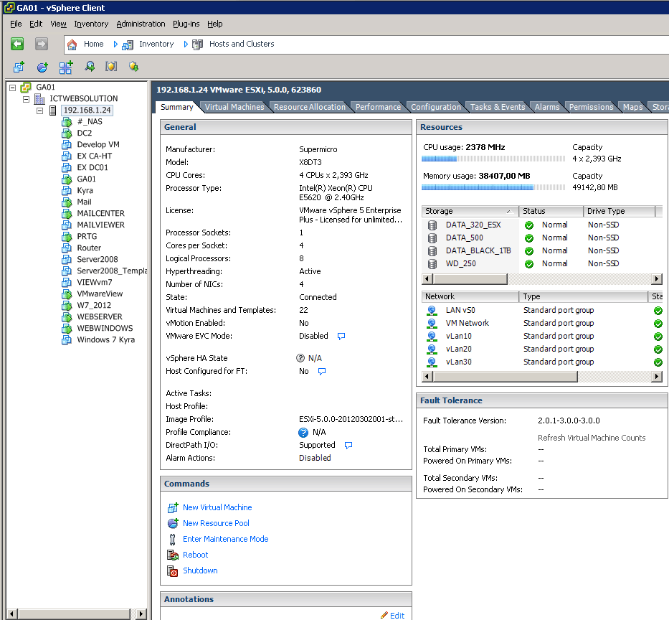Click the New Resource Pool toolbar icon

42,67
